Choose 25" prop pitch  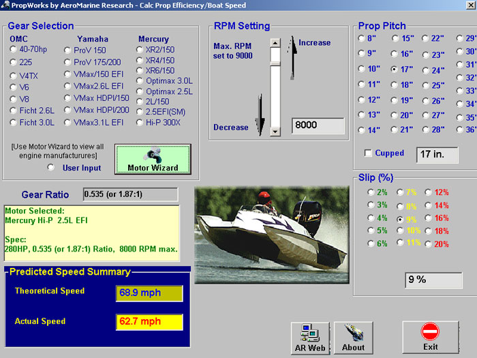pos(426,85)
